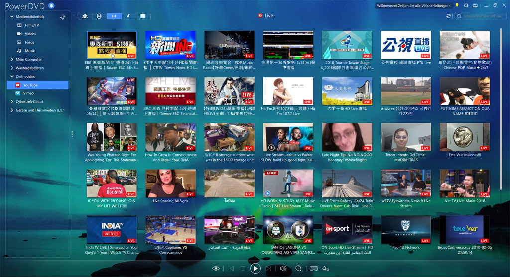The width and height of the screenshot is (510, 277).
Task: Click the round play button
Action: point(255,268)
